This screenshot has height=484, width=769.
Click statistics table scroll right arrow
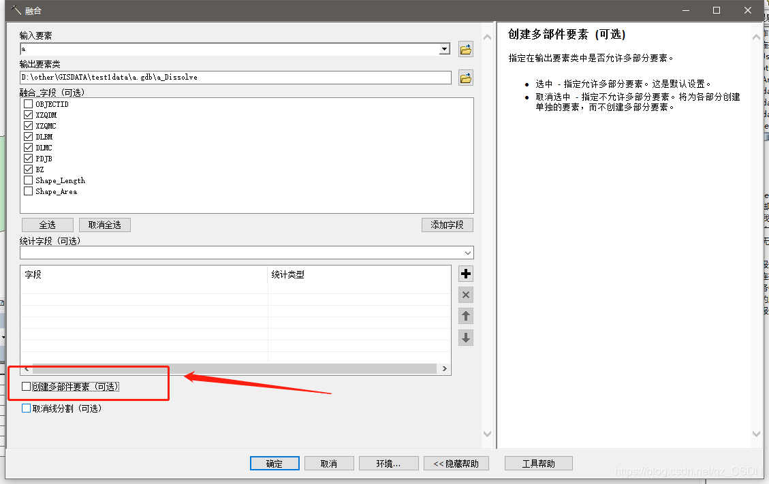[x=444, y=368]
